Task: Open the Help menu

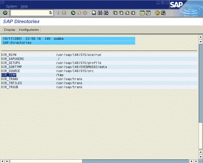Action: [x=24, y=6]
